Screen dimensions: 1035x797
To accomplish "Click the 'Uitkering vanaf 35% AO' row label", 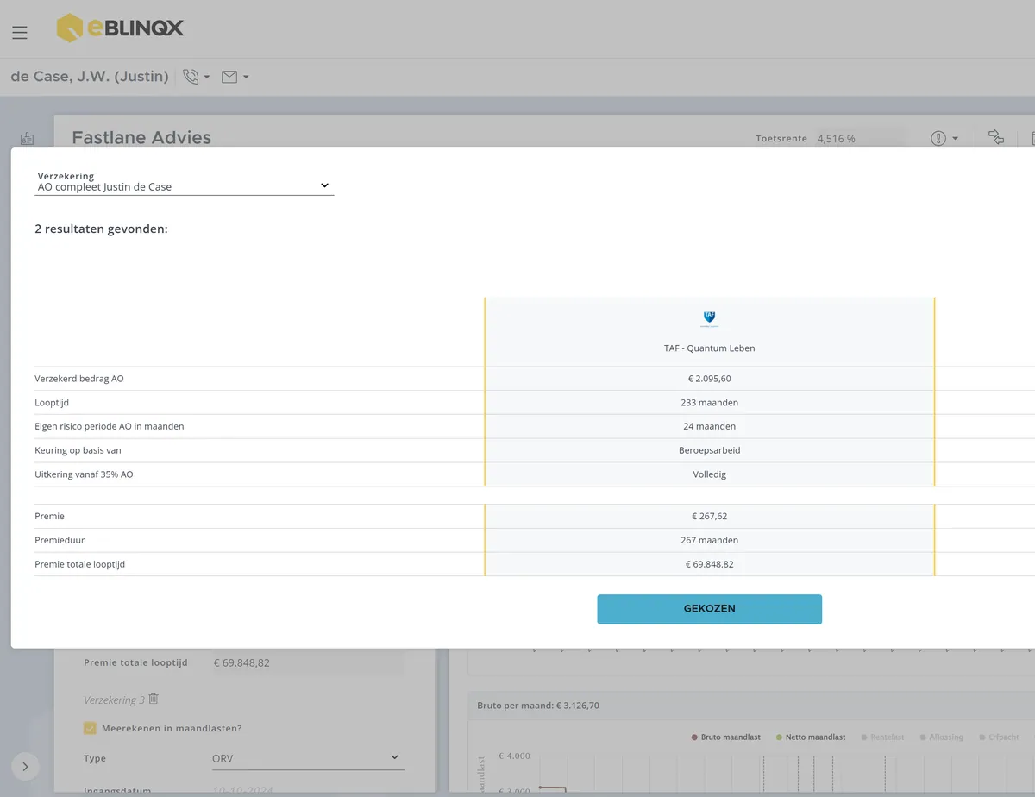I will [85, 474].
